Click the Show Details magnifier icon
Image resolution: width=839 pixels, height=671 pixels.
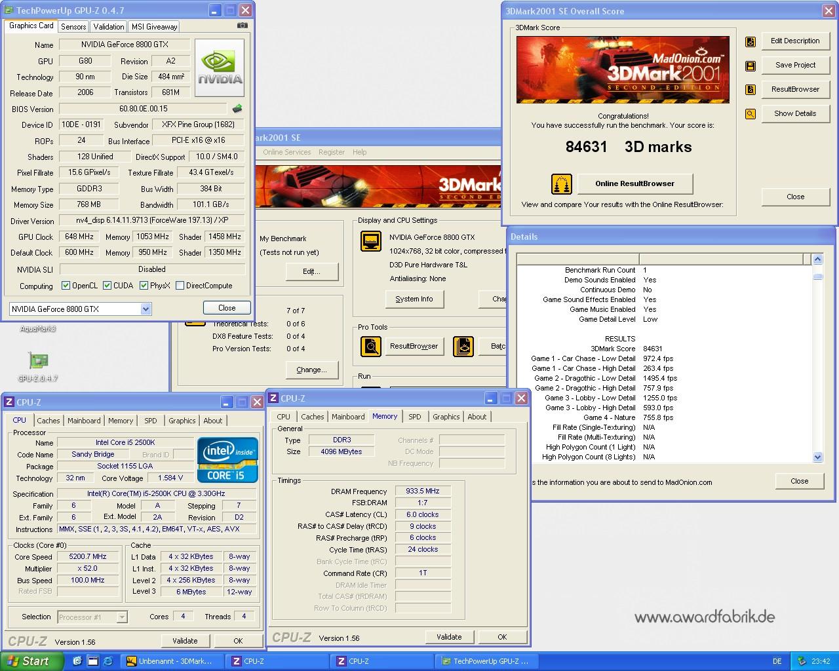tap(751, 114)
